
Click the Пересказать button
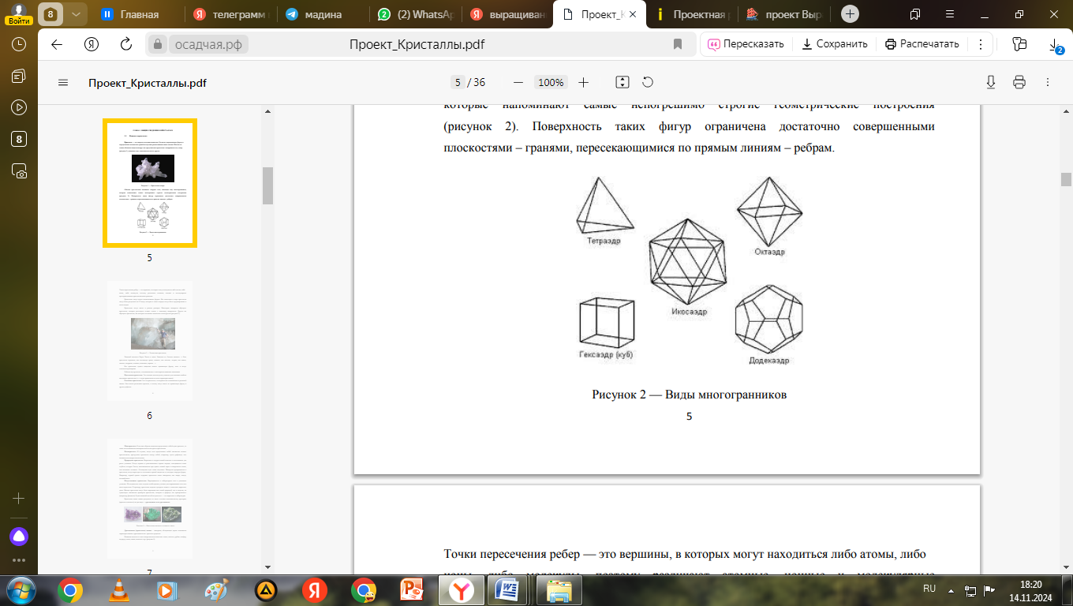[746, 44]
